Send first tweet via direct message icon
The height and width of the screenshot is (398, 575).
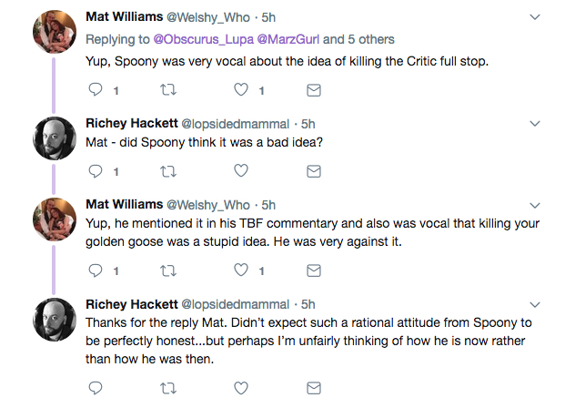pos(313,90)
